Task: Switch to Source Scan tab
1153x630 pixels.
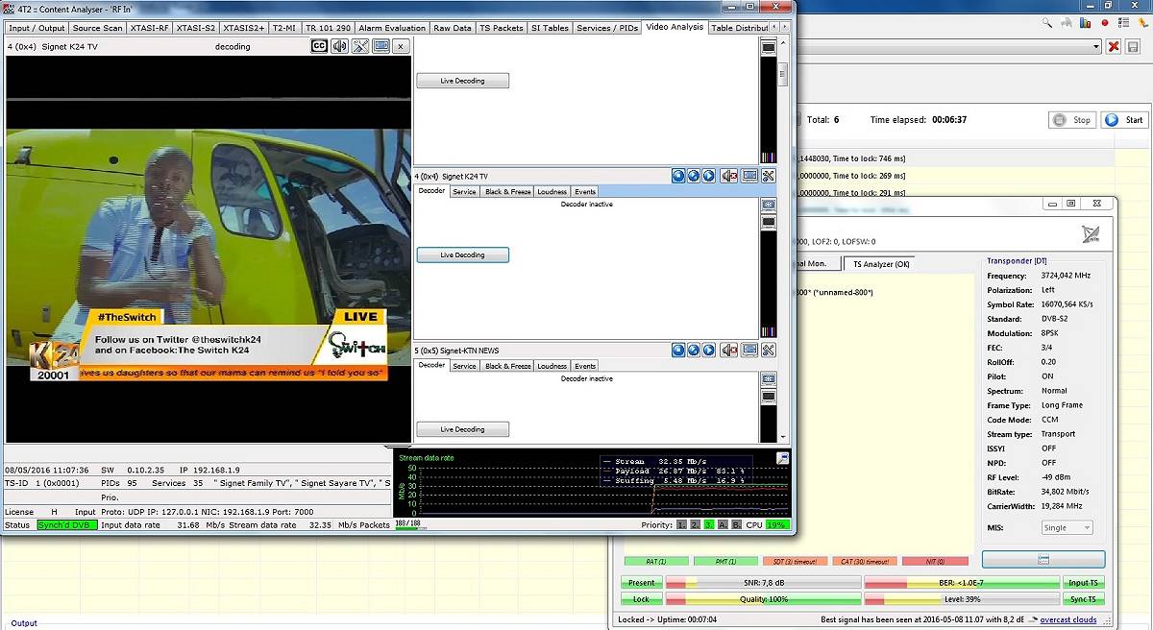Action: tap(98, 28)
